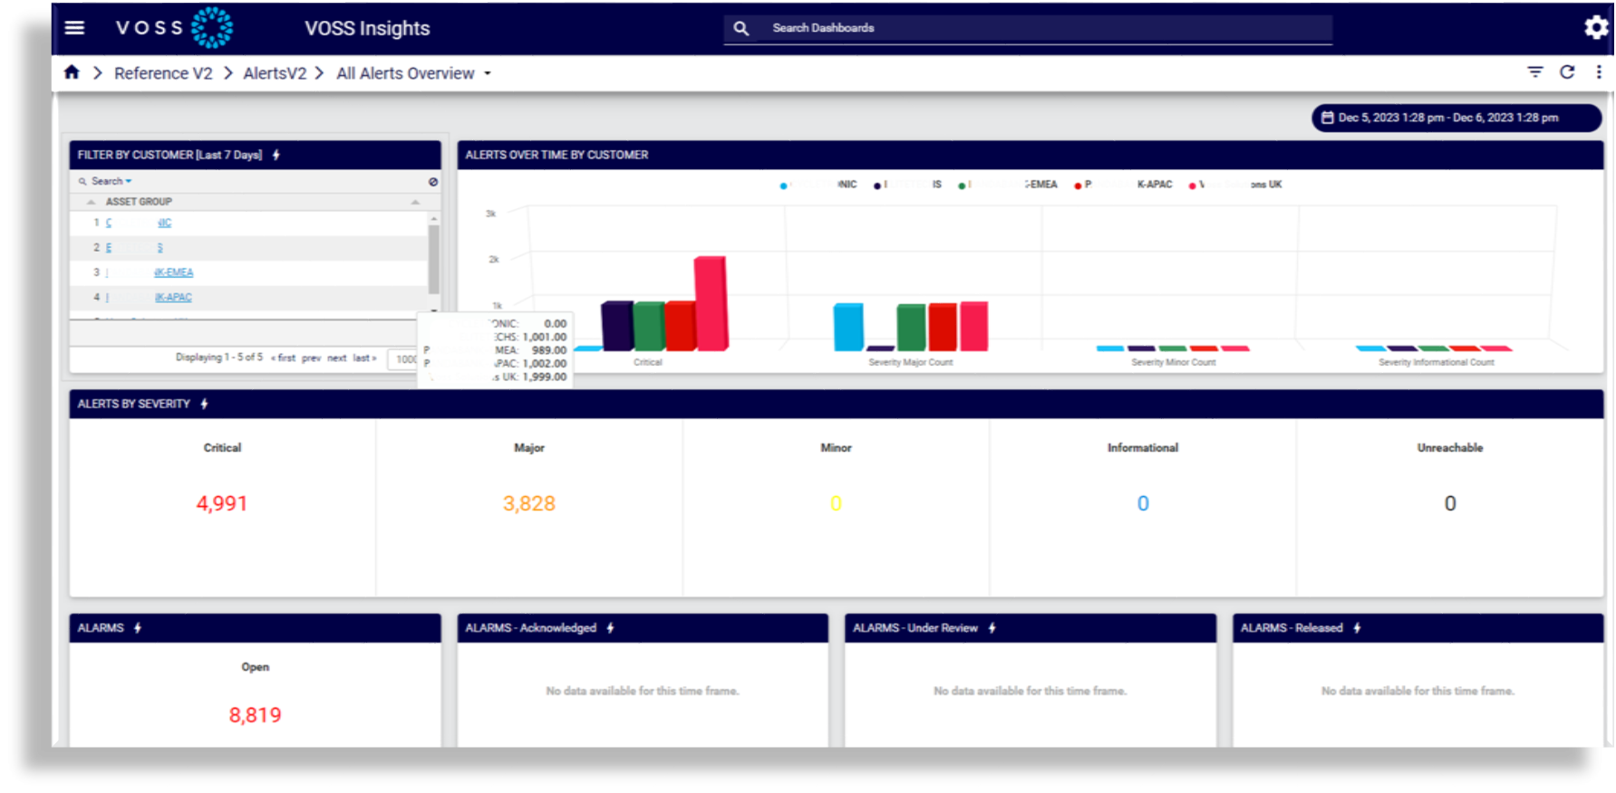The height and width of the screenshot is (793, 1616).
Task: Click lightning icon on Alarms - Released
Action: pos(1357,628)
